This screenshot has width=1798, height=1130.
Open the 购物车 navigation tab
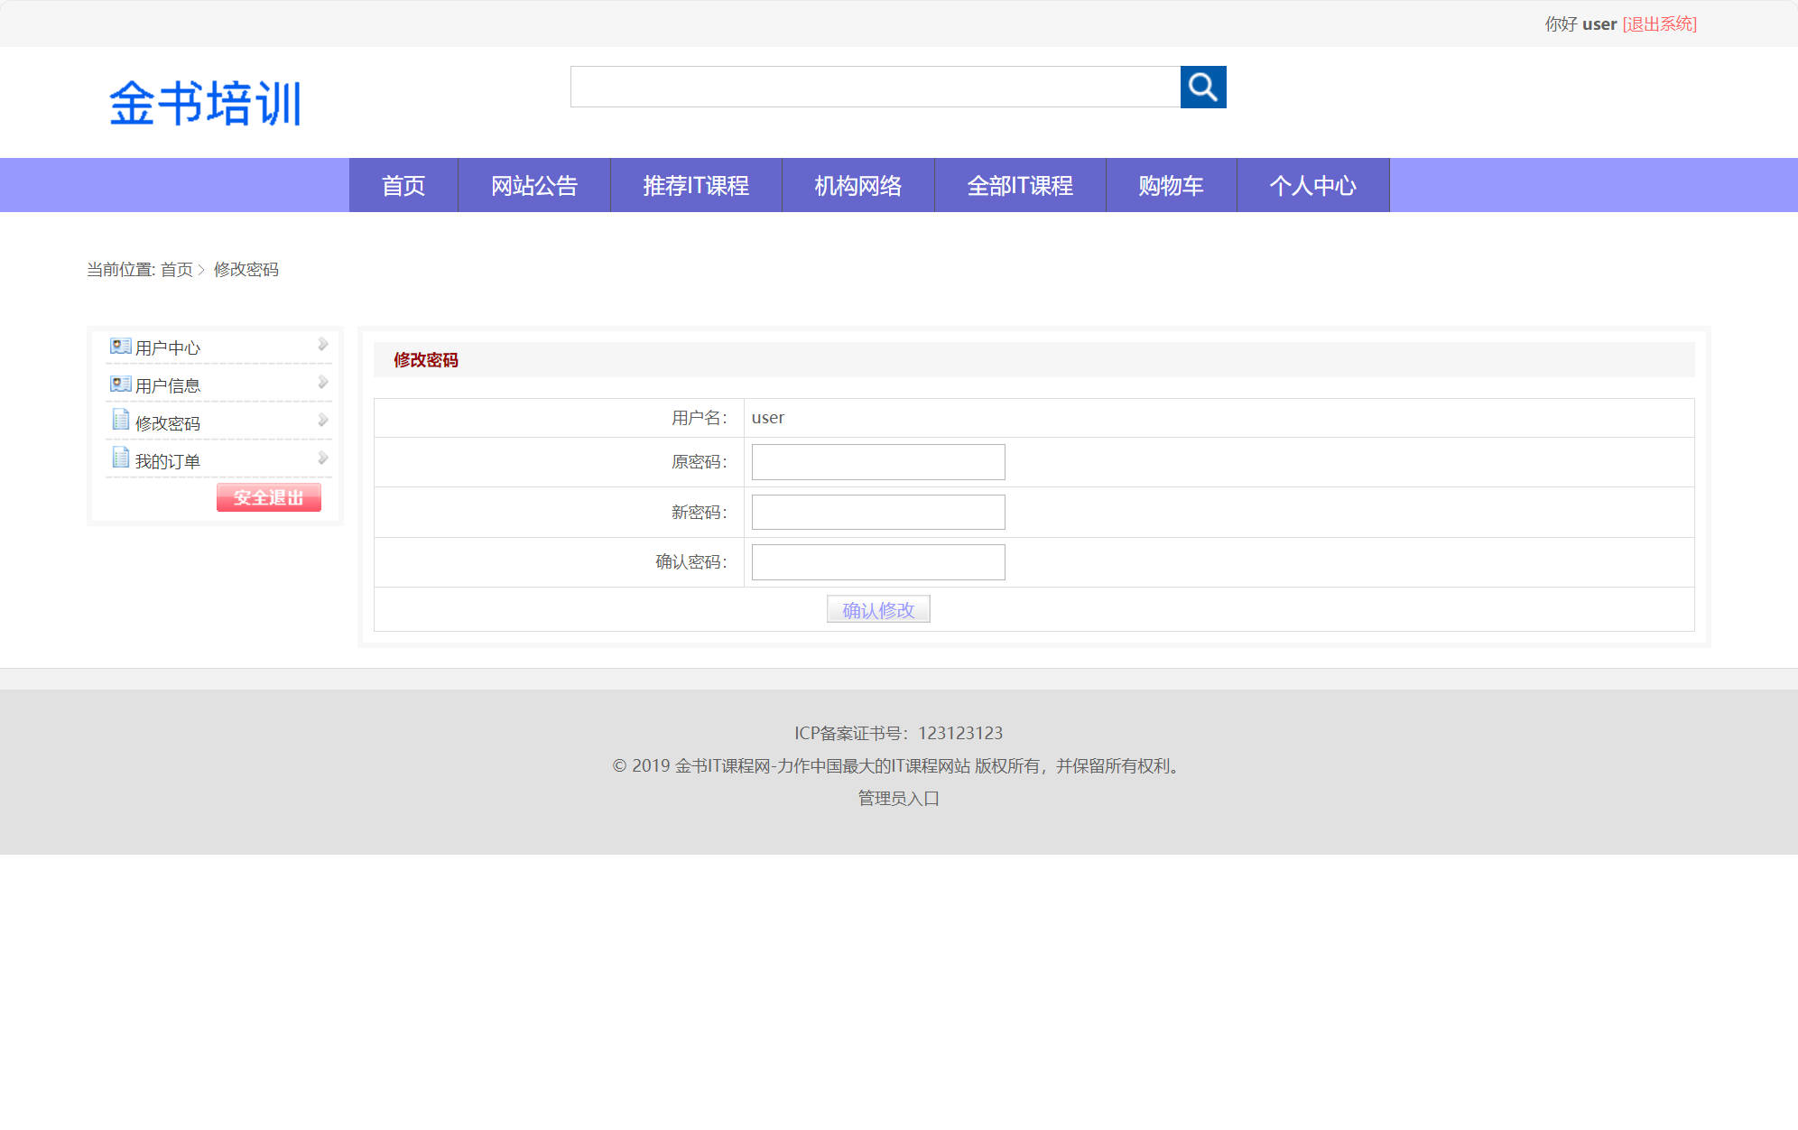tap(1170, 185)
